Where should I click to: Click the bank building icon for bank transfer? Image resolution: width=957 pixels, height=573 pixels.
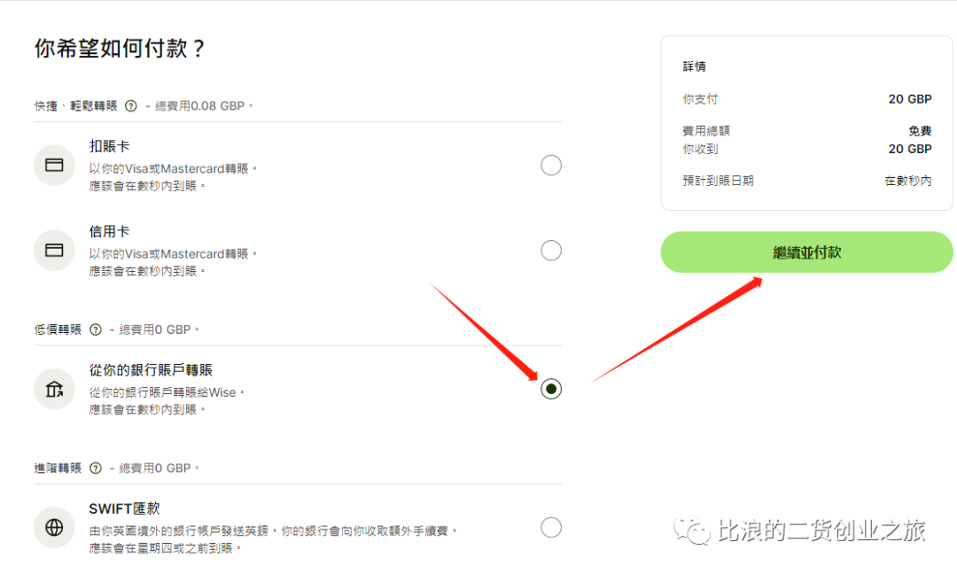54,389
